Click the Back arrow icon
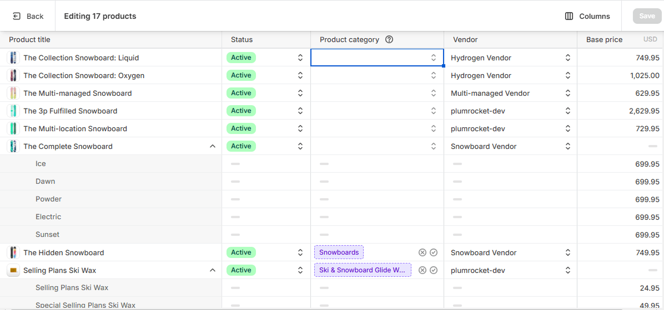The width and height of the screenshot is (664, 310). click(17, 16)
